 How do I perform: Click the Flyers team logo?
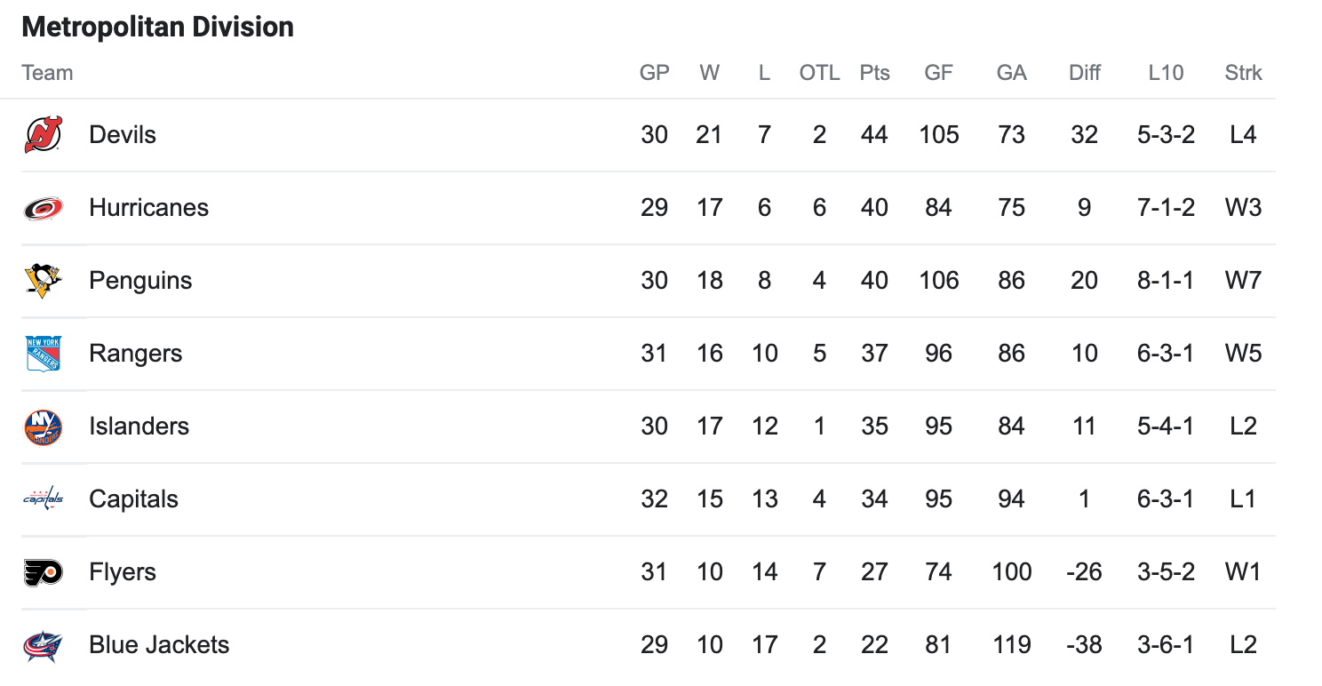(x=43, y=572)
